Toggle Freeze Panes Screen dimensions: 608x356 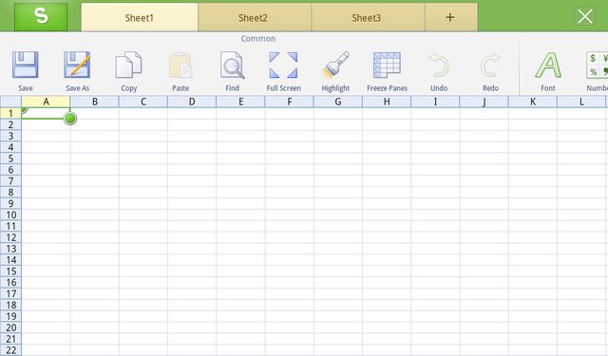[x=387, y=66]
